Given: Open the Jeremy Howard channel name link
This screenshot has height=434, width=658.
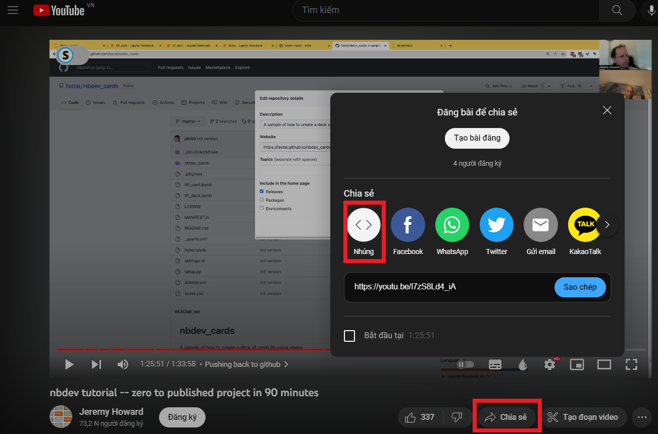Looking at the screenshot, I should coord(111,412).
